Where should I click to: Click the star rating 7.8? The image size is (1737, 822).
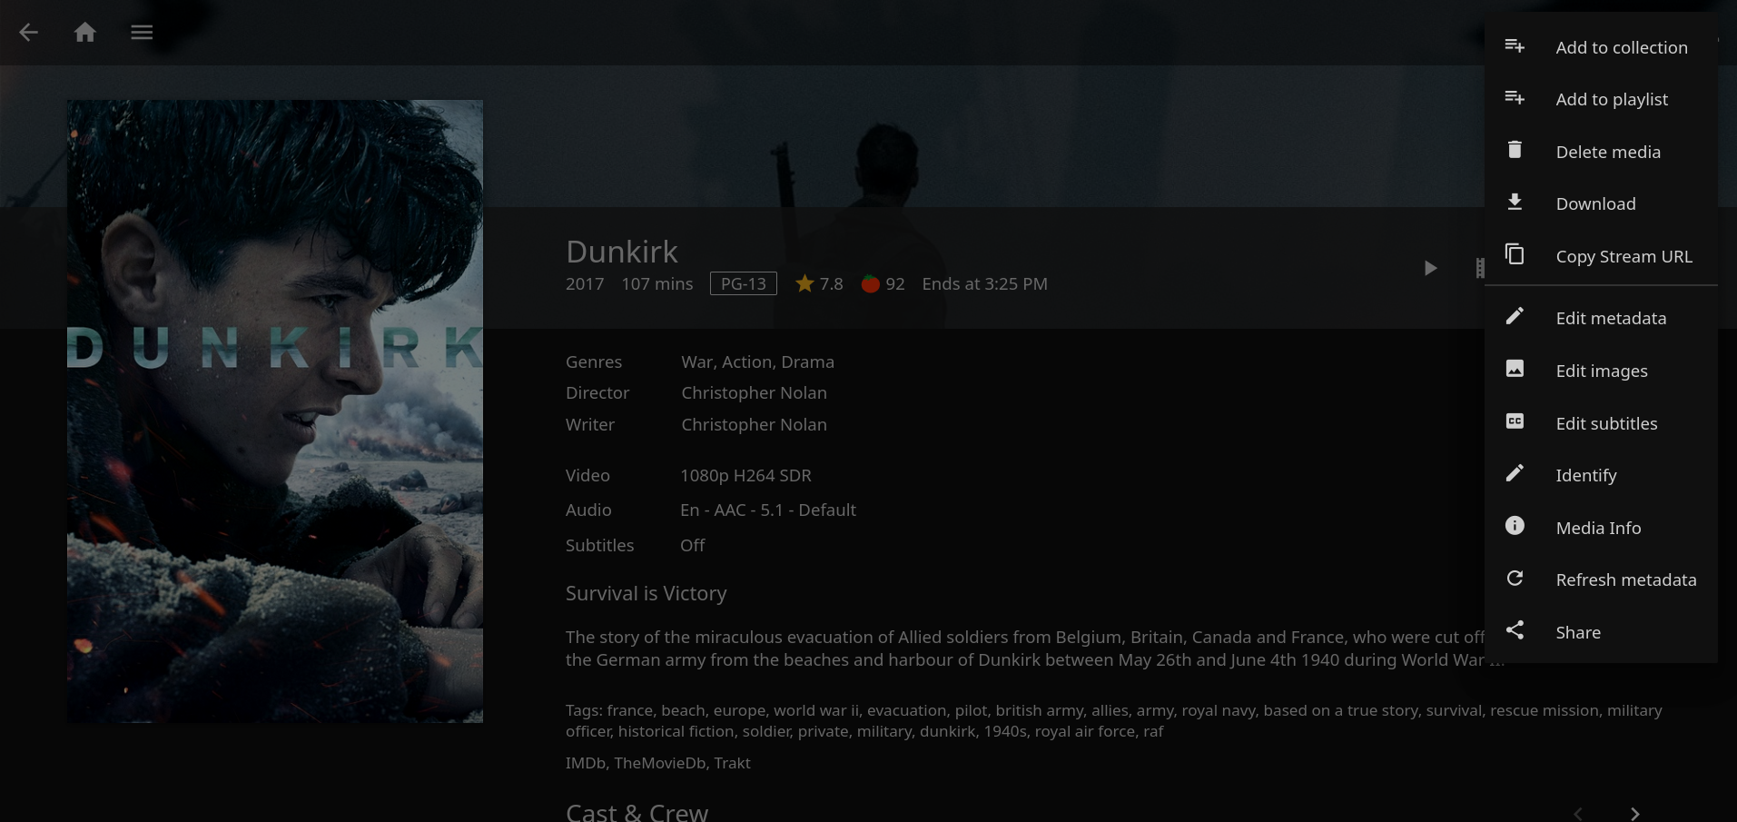[x=819, y=283]
